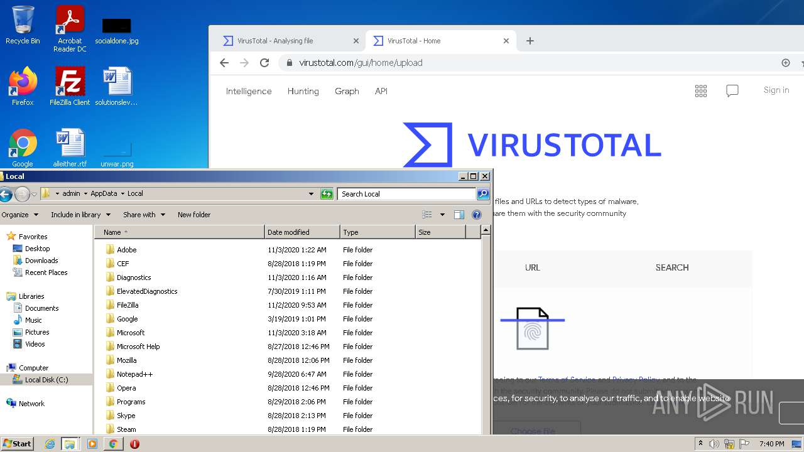Expand admin breadcrumb dropdown arrow
Screen dimensions: 804x452
(86, 194)
